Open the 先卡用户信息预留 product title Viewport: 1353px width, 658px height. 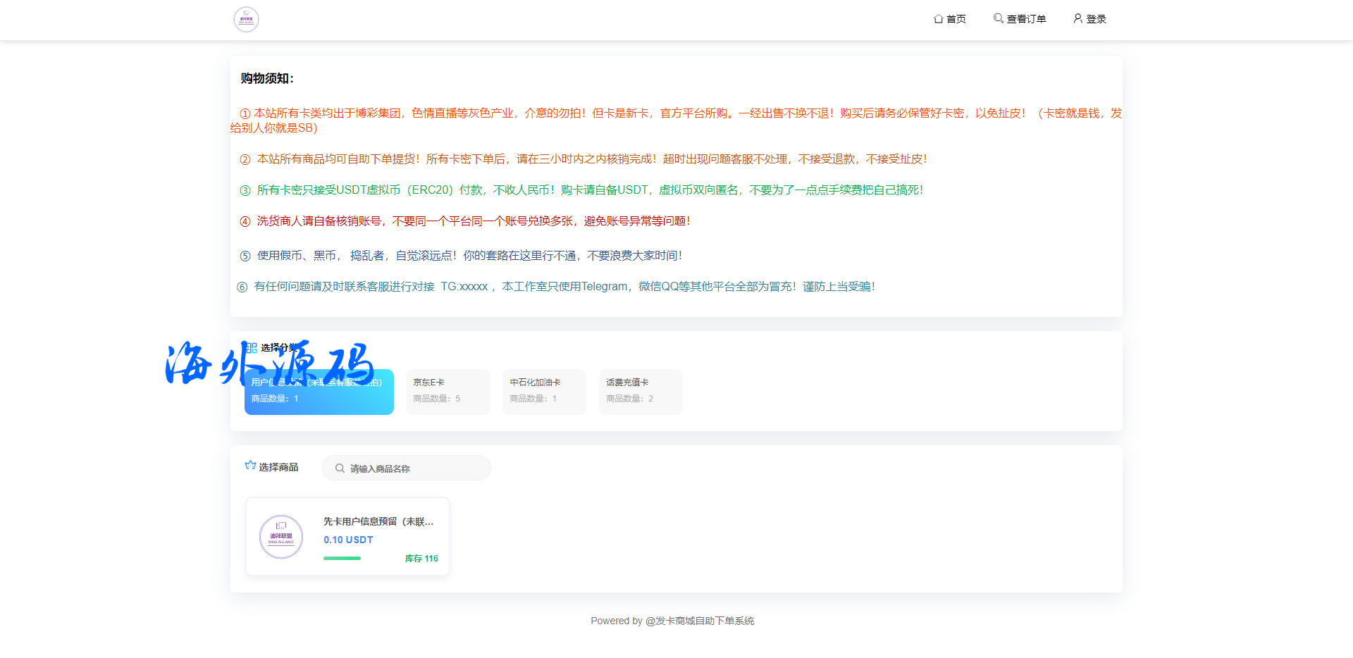point(378,522)
